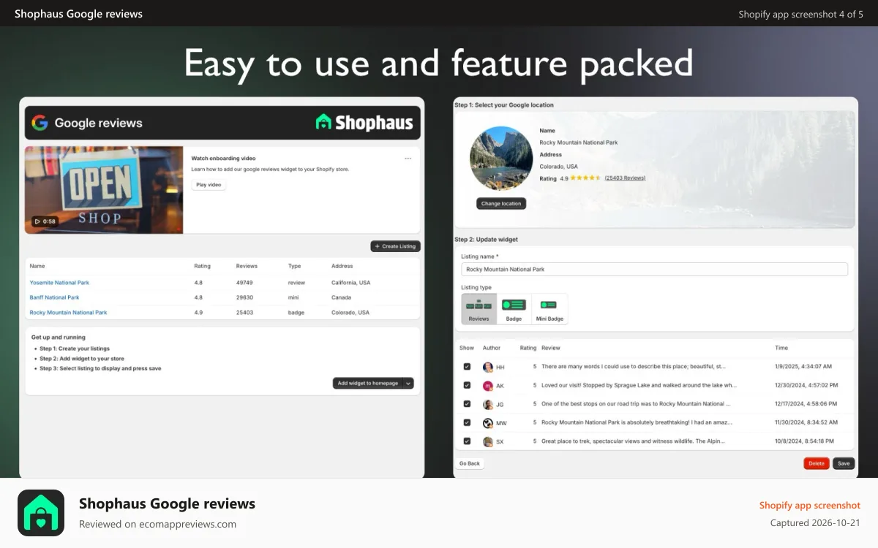Image resolution: width=878 pixels, height=548 pixels.
Task: Click the red Delete button
Action: [x=817, y=463]
